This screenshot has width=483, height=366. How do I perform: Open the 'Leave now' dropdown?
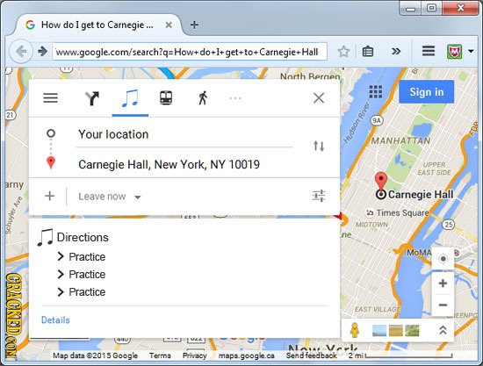110,197
